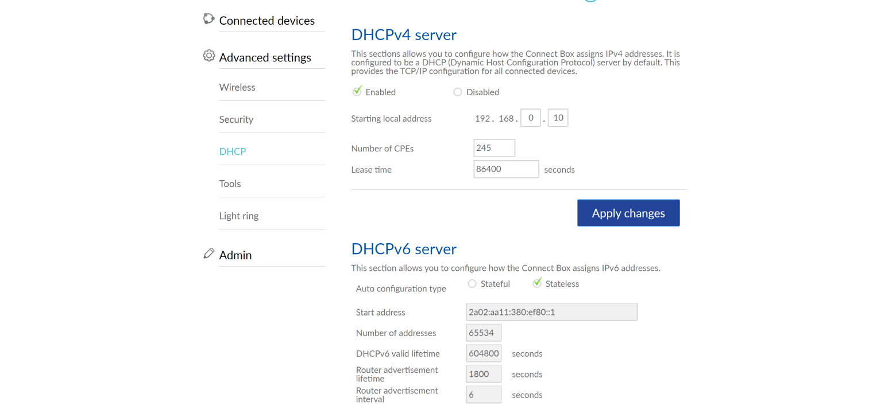The width and height of the screenshot is (873, 409).
Task: Choose Stateful auto configuration type
Action: [472, 283]
